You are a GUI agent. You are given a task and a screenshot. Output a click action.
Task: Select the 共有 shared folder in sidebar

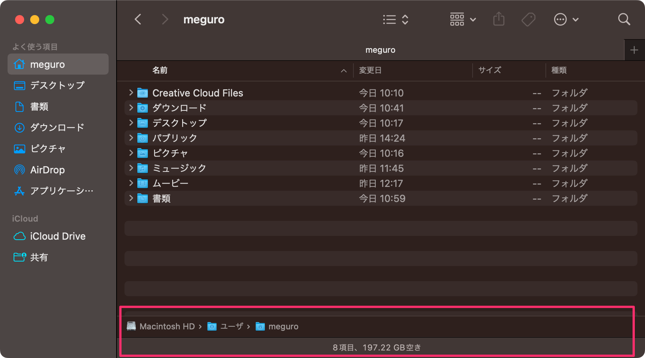[39, 257]
